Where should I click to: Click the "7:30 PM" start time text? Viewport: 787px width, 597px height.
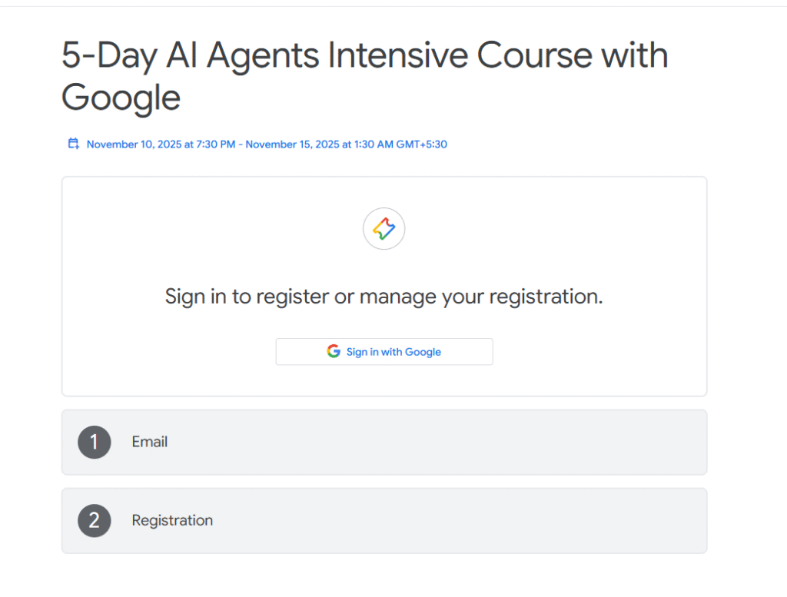coord(215,144)
